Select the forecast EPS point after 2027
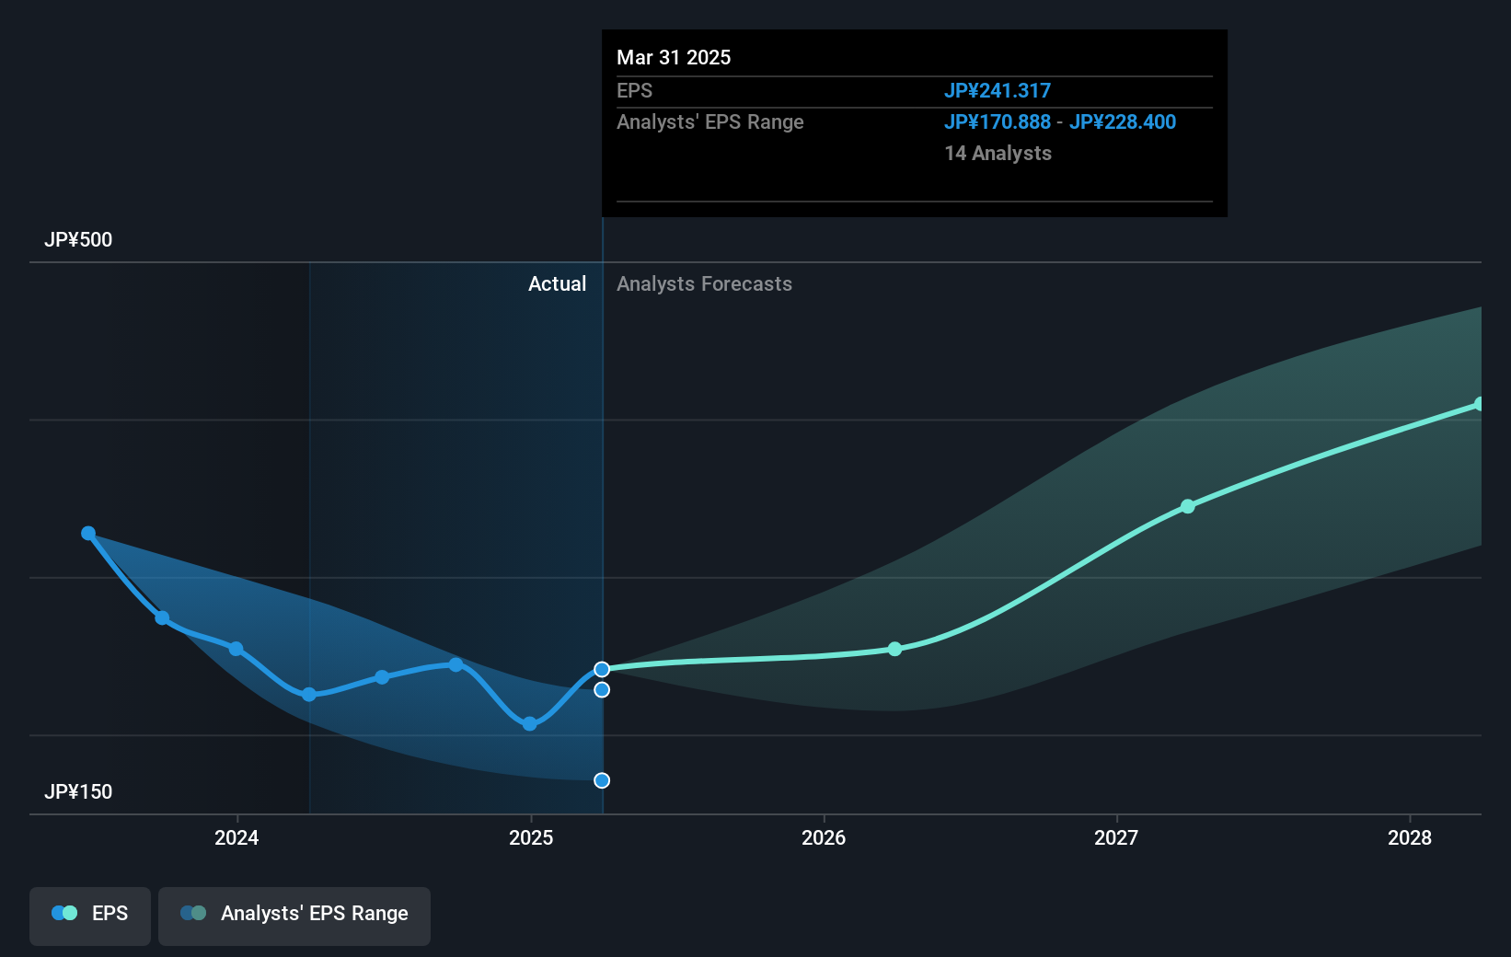The image size is (1511, 957). pos(1188,506)
